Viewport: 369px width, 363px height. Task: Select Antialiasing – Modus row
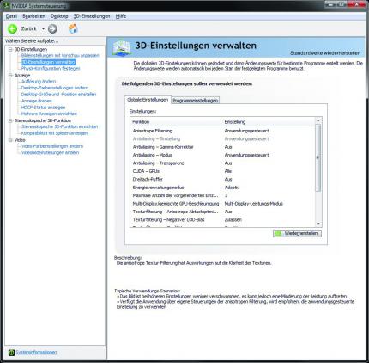[x=222, y=155]
